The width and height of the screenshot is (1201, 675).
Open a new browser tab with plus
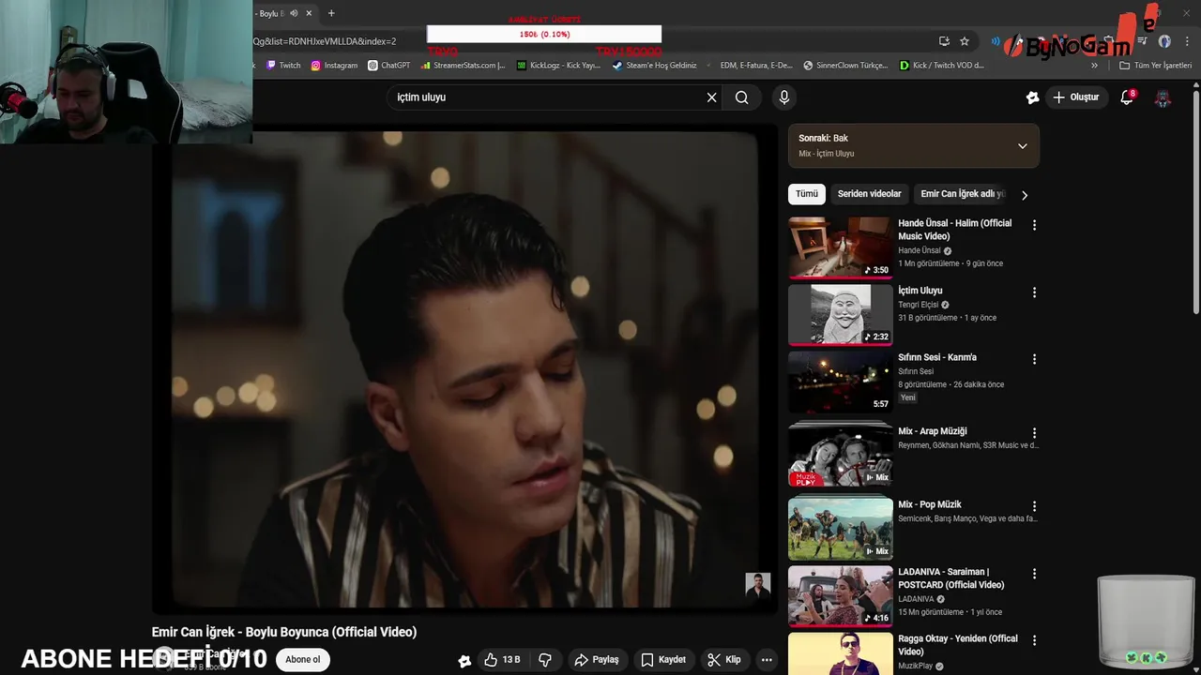(x=331, y=13)
